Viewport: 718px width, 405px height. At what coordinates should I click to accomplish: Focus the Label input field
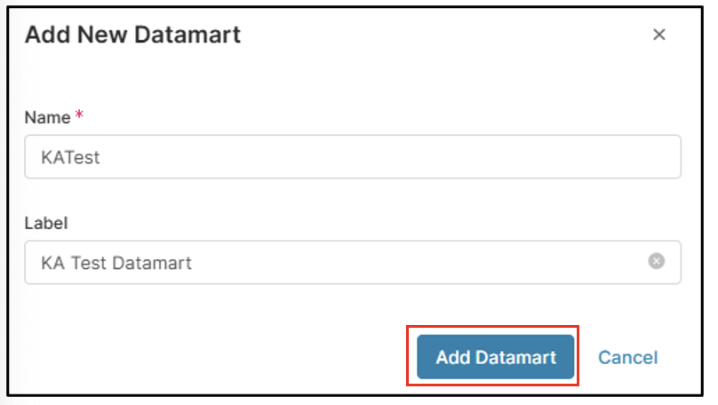(x=338, y=263)
